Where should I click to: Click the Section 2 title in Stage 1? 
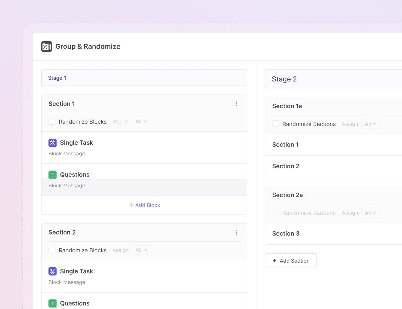tap(62, 232)
